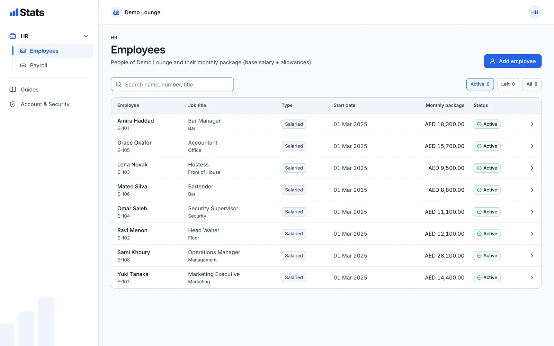This screenshot has width=554, height=346.
Task: Click employee number E-107
Action: click(x=123, y=282)
